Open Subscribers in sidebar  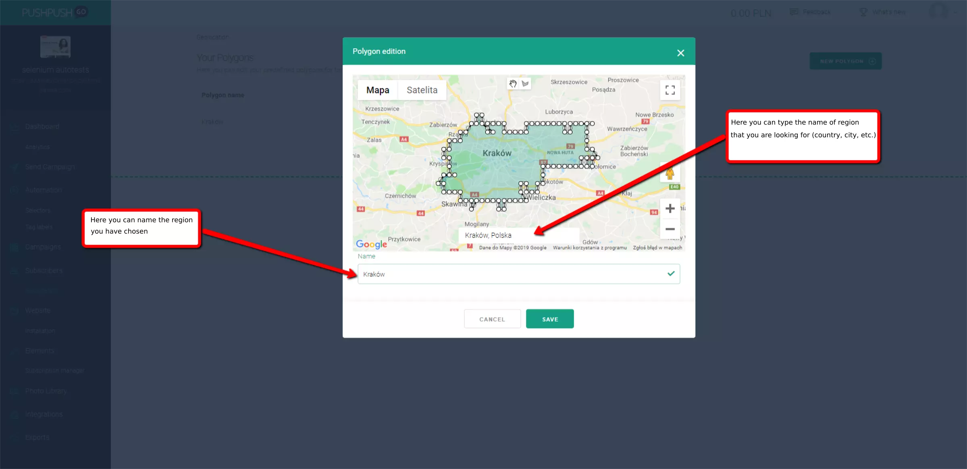44,270
